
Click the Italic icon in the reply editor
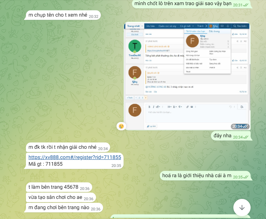click(x=154, y=107)
